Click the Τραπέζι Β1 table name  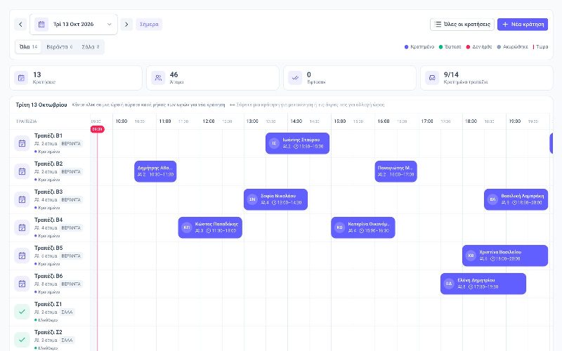[48, 135]
